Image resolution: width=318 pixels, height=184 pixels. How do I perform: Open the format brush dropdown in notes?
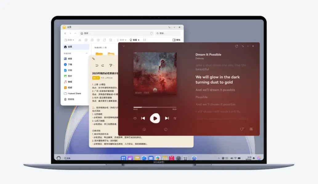111,65
